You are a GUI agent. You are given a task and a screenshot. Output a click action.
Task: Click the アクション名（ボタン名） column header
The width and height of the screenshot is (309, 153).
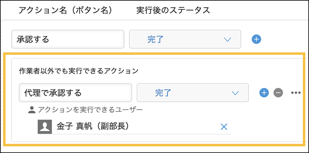(65, 10)
